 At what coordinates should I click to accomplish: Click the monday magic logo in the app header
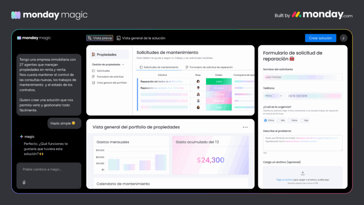(x=34, y=38)
